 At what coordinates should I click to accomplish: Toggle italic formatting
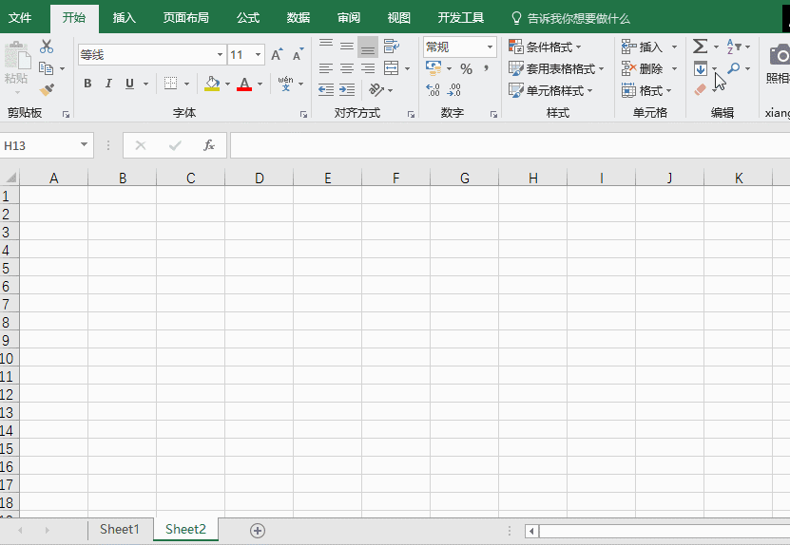pos(108,84)
